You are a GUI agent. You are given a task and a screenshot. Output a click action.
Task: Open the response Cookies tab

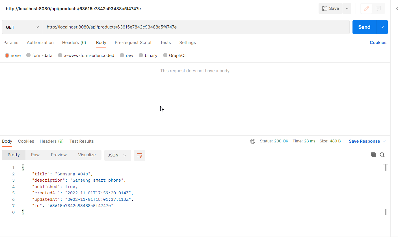[x=26, y=141]
